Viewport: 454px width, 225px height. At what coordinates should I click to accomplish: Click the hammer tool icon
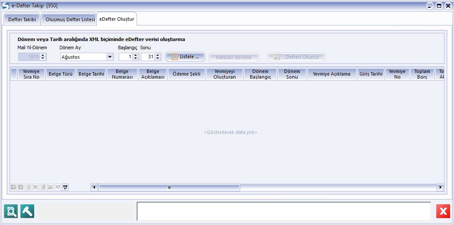click(x=27, y=211)
